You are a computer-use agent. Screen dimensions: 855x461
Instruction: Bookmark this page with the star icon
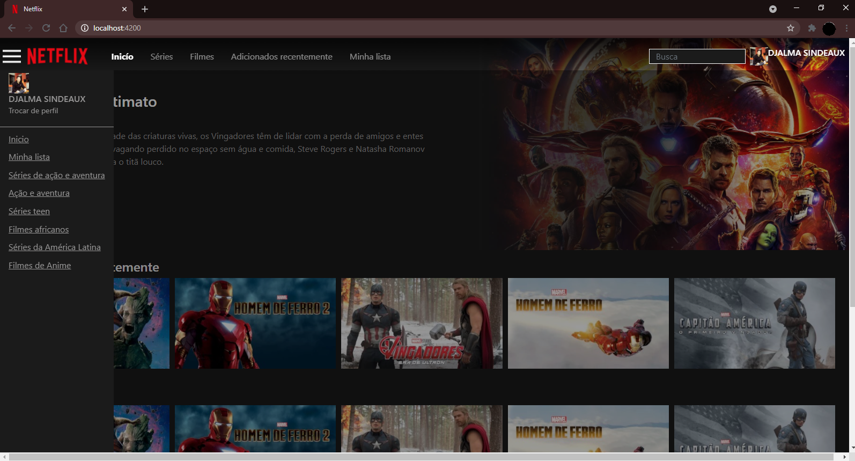791,28
